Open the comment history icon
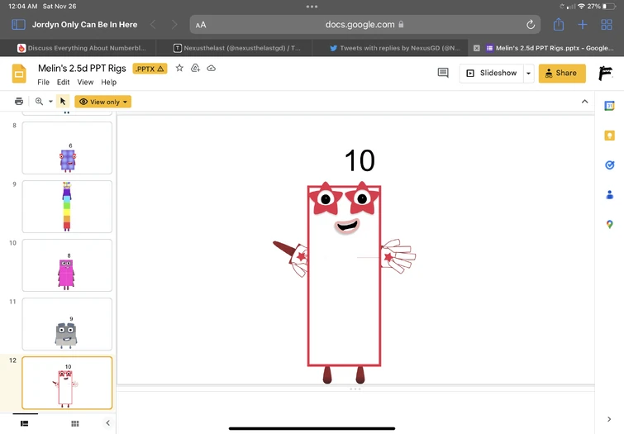This screenshot has width=624, height=434. 443,73
